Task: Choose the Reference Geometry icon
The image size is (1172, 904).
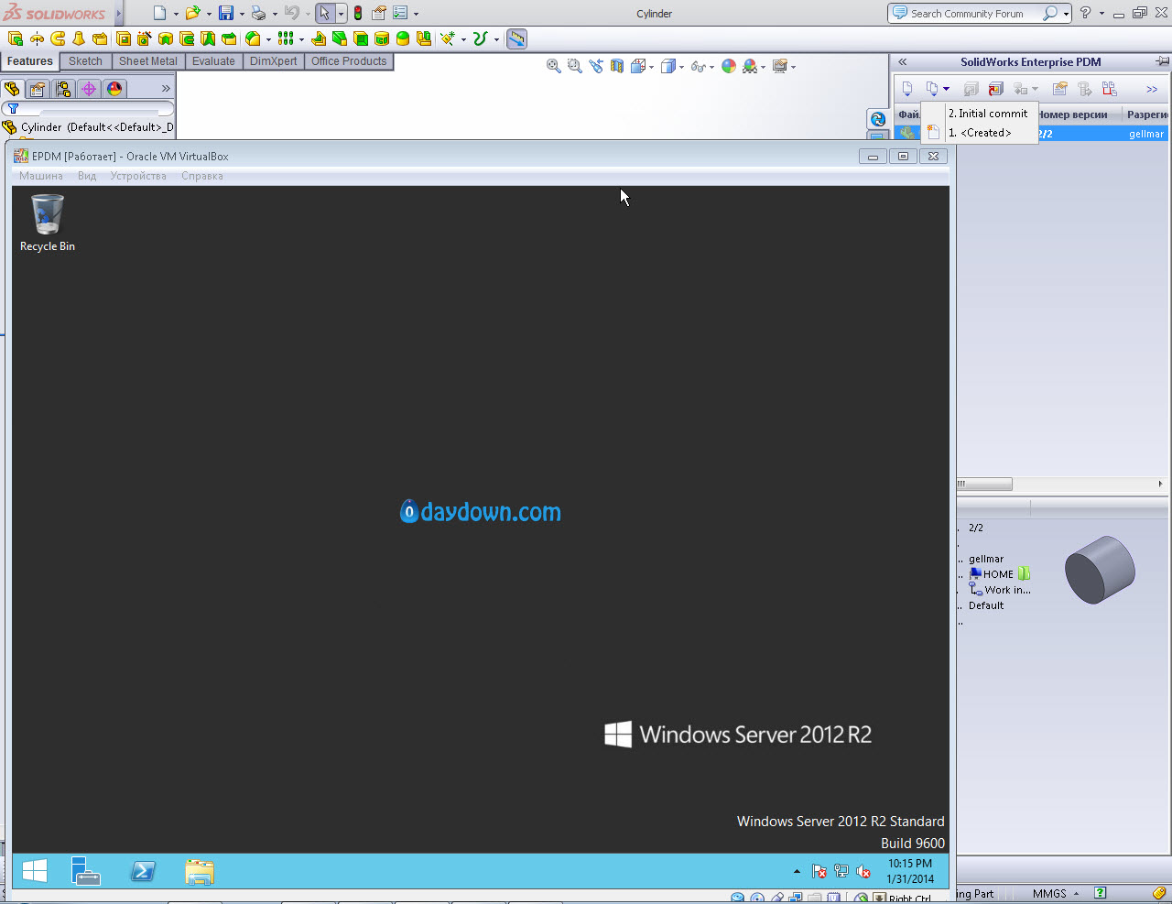Action: pyautogui.click(x=447, y=38)
